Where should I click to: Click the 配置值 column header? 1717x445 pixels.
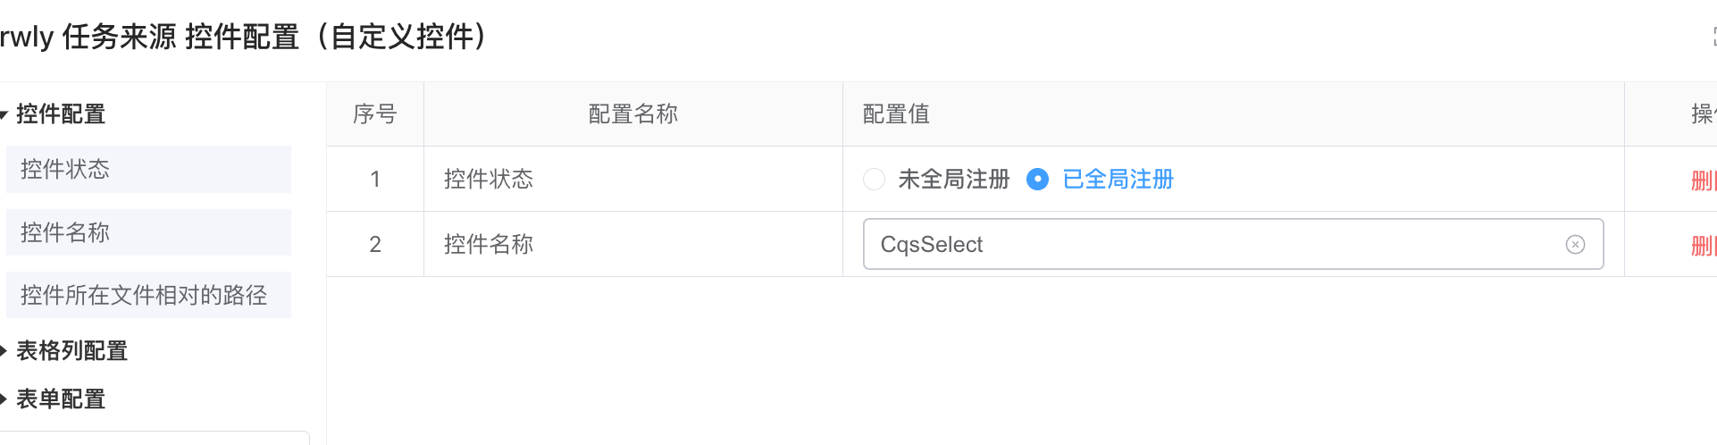click(896, 114)
